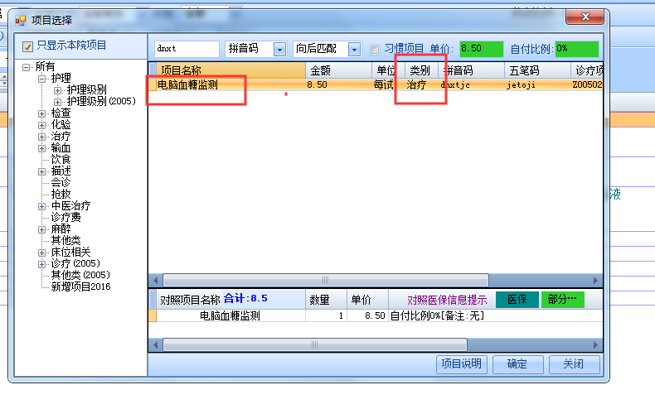Select the 电脑血糖监测 result row
Viewport: 655px width, 409px height.
coord(376,84)
